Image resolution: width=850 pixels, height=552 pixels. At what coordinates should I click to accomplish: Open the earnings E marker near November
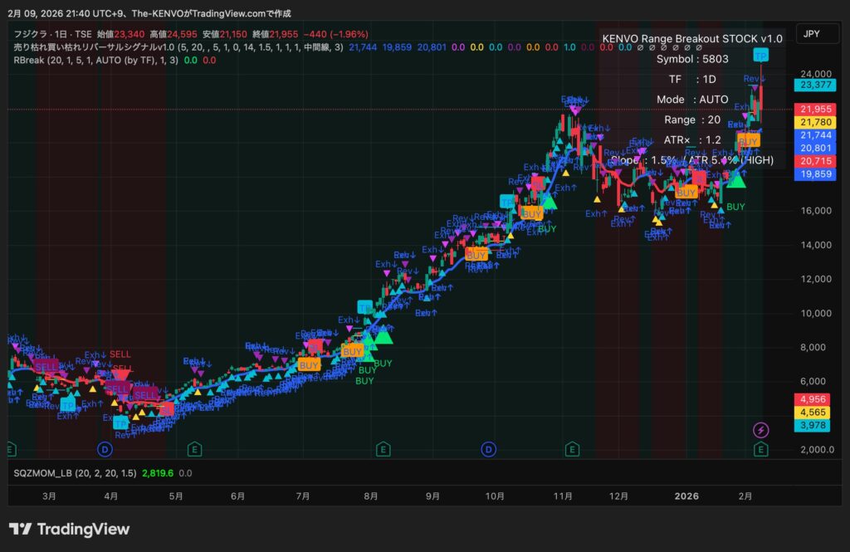pyautogui.click(x=571, y=449)
